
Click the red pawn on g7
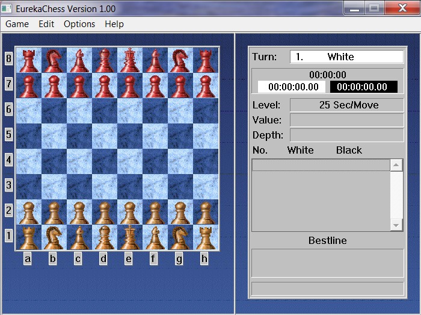(x=180, y=86)
